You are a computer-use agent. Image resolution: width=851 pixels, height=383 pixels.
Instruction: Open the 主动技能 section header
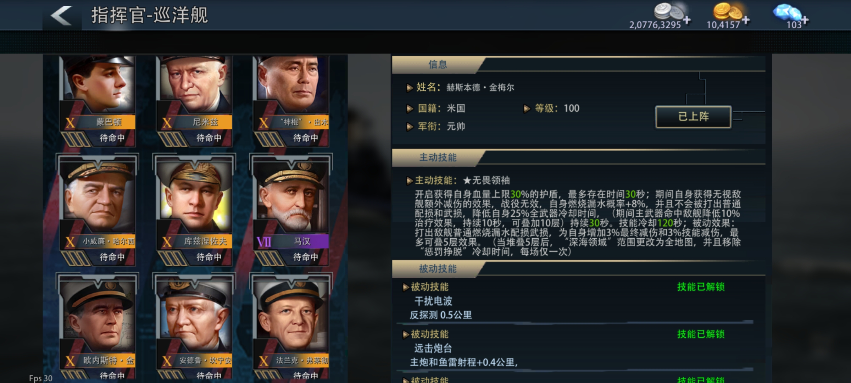pos(438,158)
